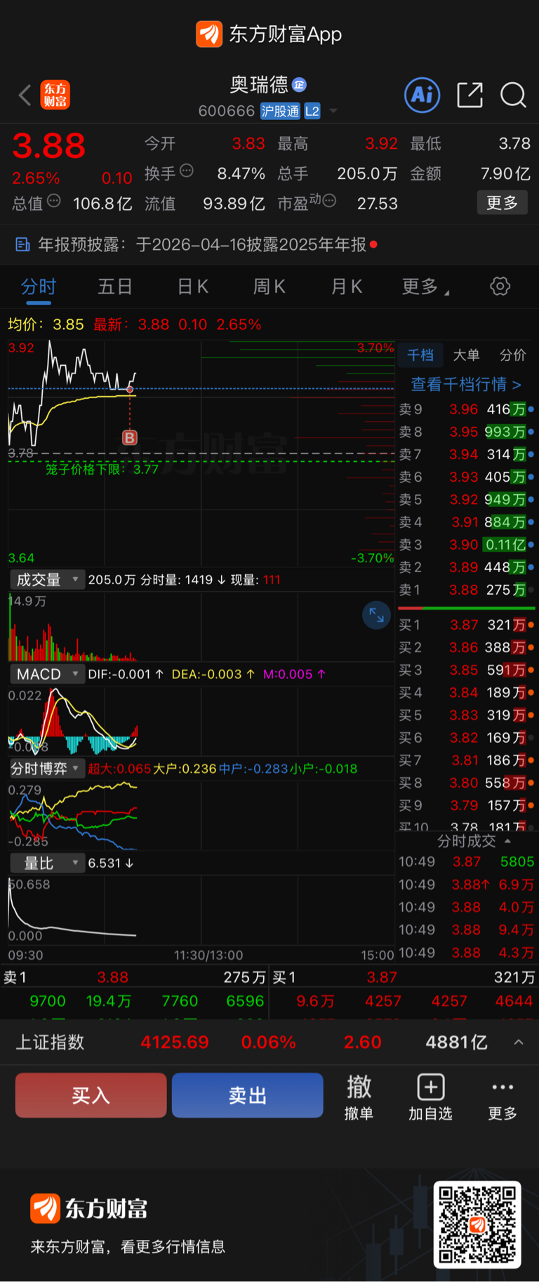539x1282 pixels.
Task: Collapse the 分时成交 section arrow
Action: [x=507, y=841]
